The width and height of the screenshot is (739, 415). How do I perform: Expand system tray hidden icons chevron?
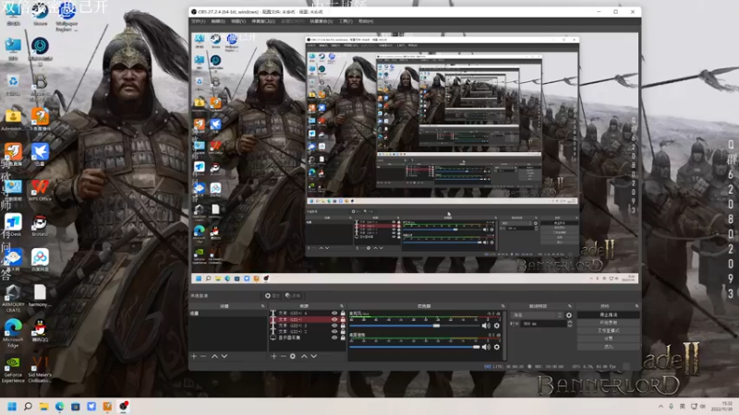coord(660,407)
